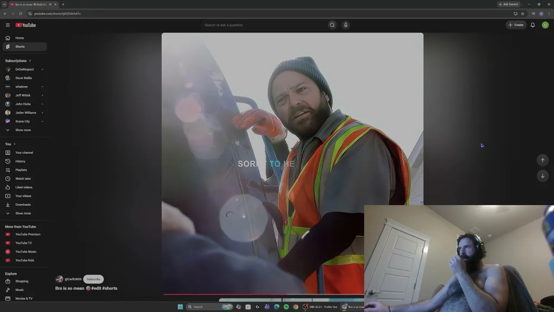Screen dimensions: 554x312
Task: Go back with the browser back arrow
Action: click(5, 13)
